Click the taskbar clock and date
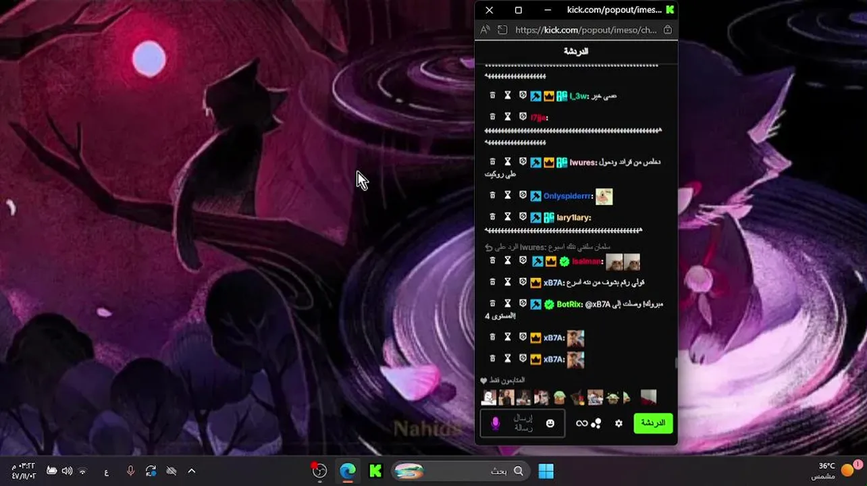867x486 pixels. coord(24,471)
